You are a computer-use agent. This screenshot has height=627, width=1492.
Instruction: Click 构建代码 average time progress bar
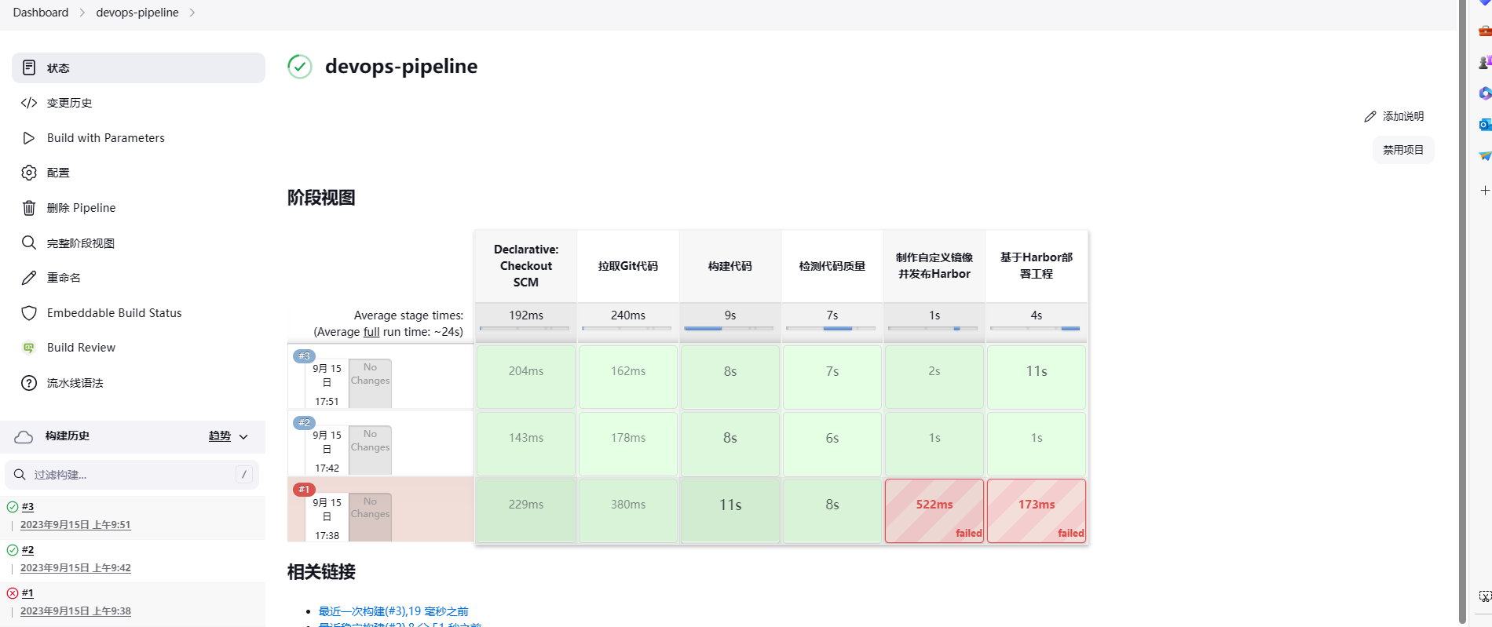730,328
